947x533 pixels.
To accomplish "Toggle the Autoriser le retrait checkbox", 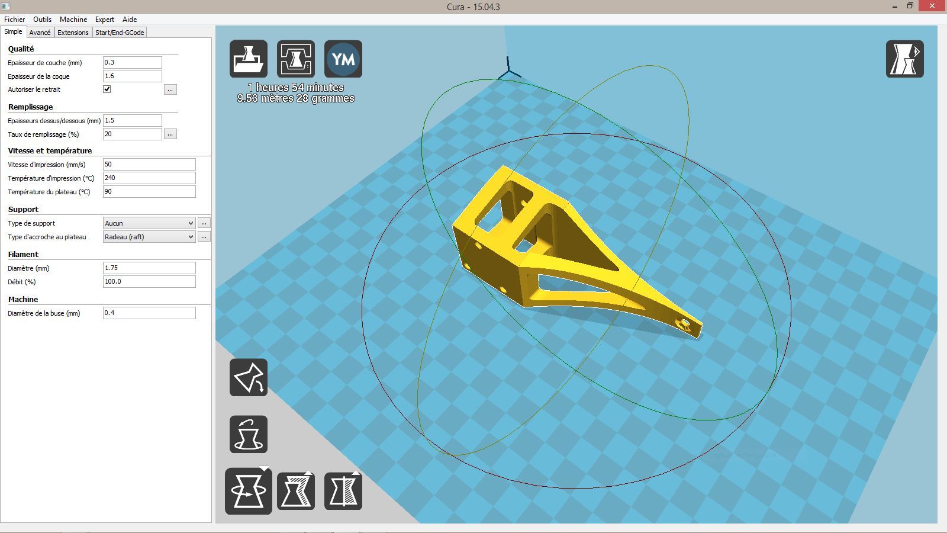I will pyautogui.click(x=107, y=89).
